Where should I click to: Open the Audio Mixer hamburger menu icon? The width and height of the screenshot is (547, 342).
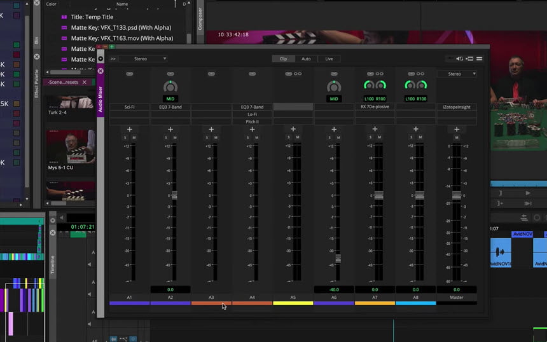tap(480, 58)
